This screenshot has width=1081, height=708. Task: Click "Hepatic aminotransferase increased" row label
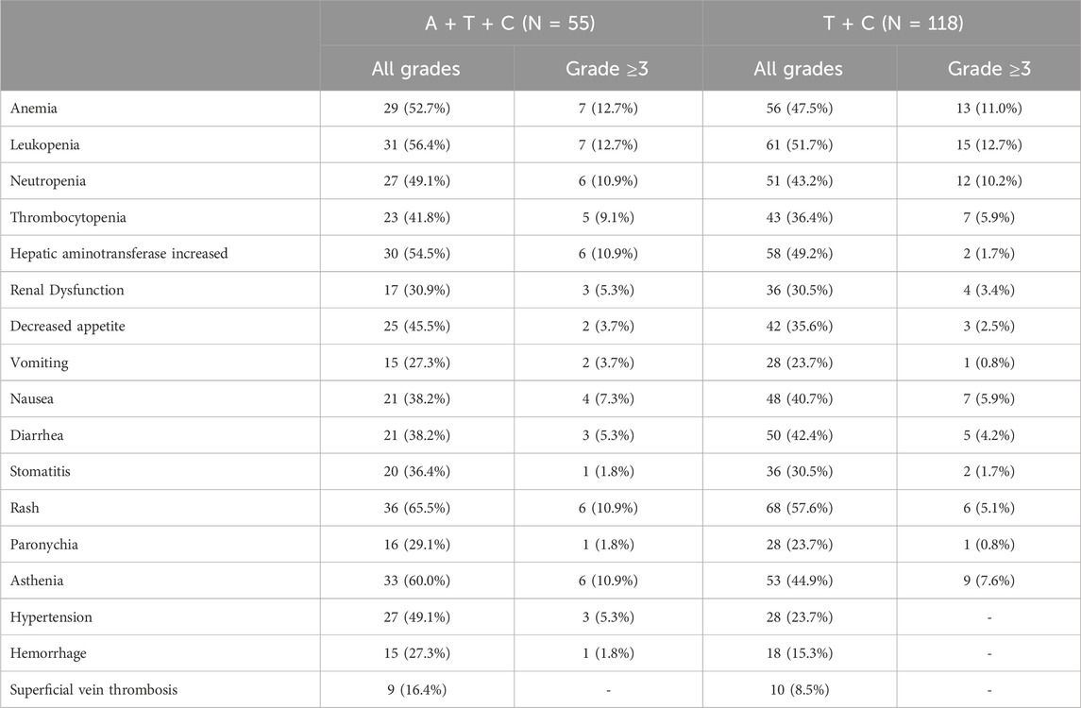[x=119, y=254]
